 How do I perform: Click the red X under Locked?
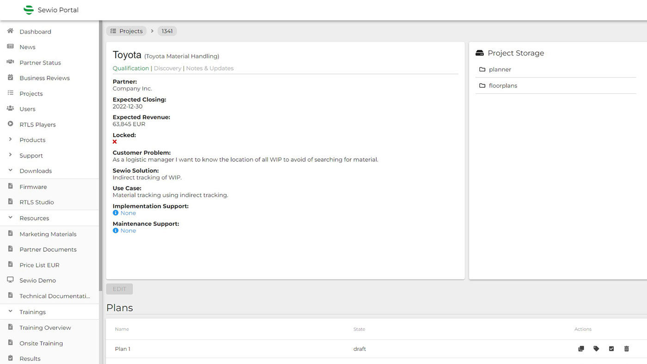coord(115,142)
